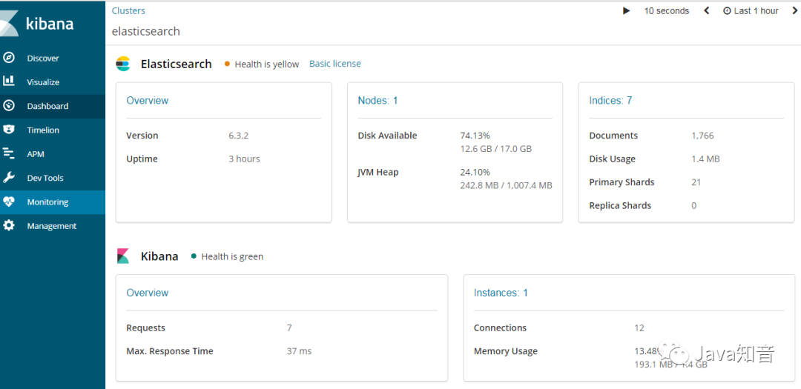The height and width of the screenshot is (389, 801).
Task: Select Visualize menu label
Action: pyautogui.click(x=43, y=82)
